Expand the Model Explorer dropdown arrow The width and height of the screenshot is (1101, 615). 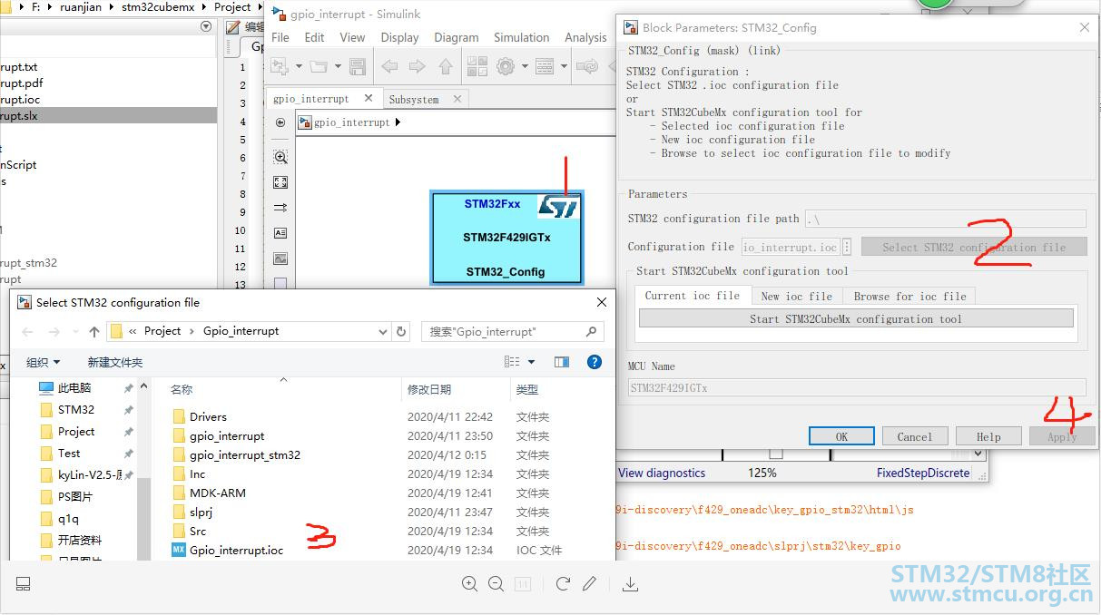click(x=564, y=66)
